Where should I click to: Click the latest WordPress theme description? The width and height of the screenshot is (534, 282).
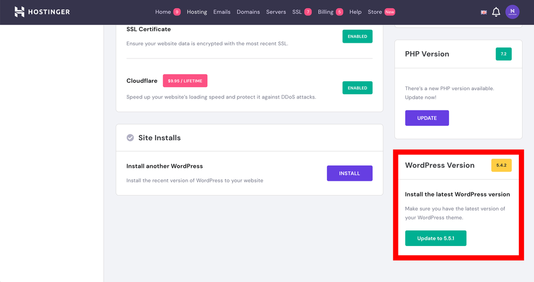click(455, 213)
